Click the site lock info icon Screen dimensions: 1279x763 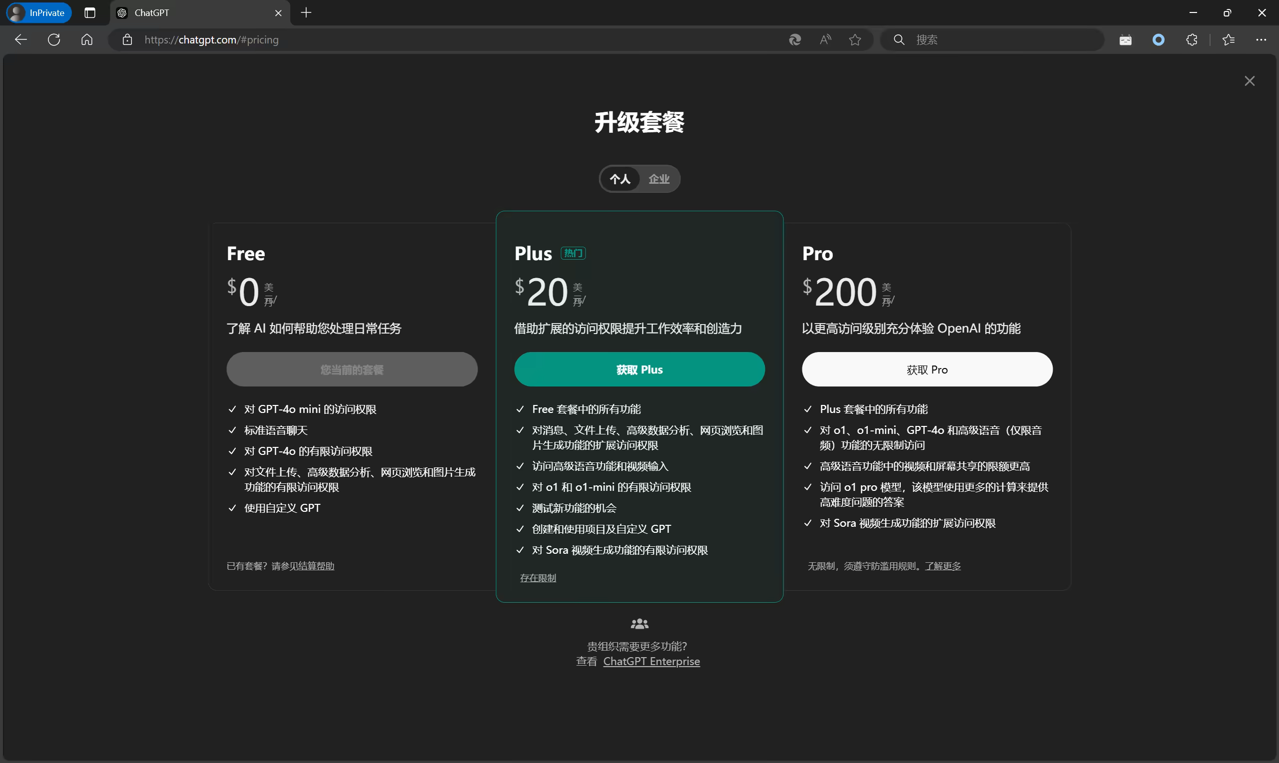click(x=127, y=39)
